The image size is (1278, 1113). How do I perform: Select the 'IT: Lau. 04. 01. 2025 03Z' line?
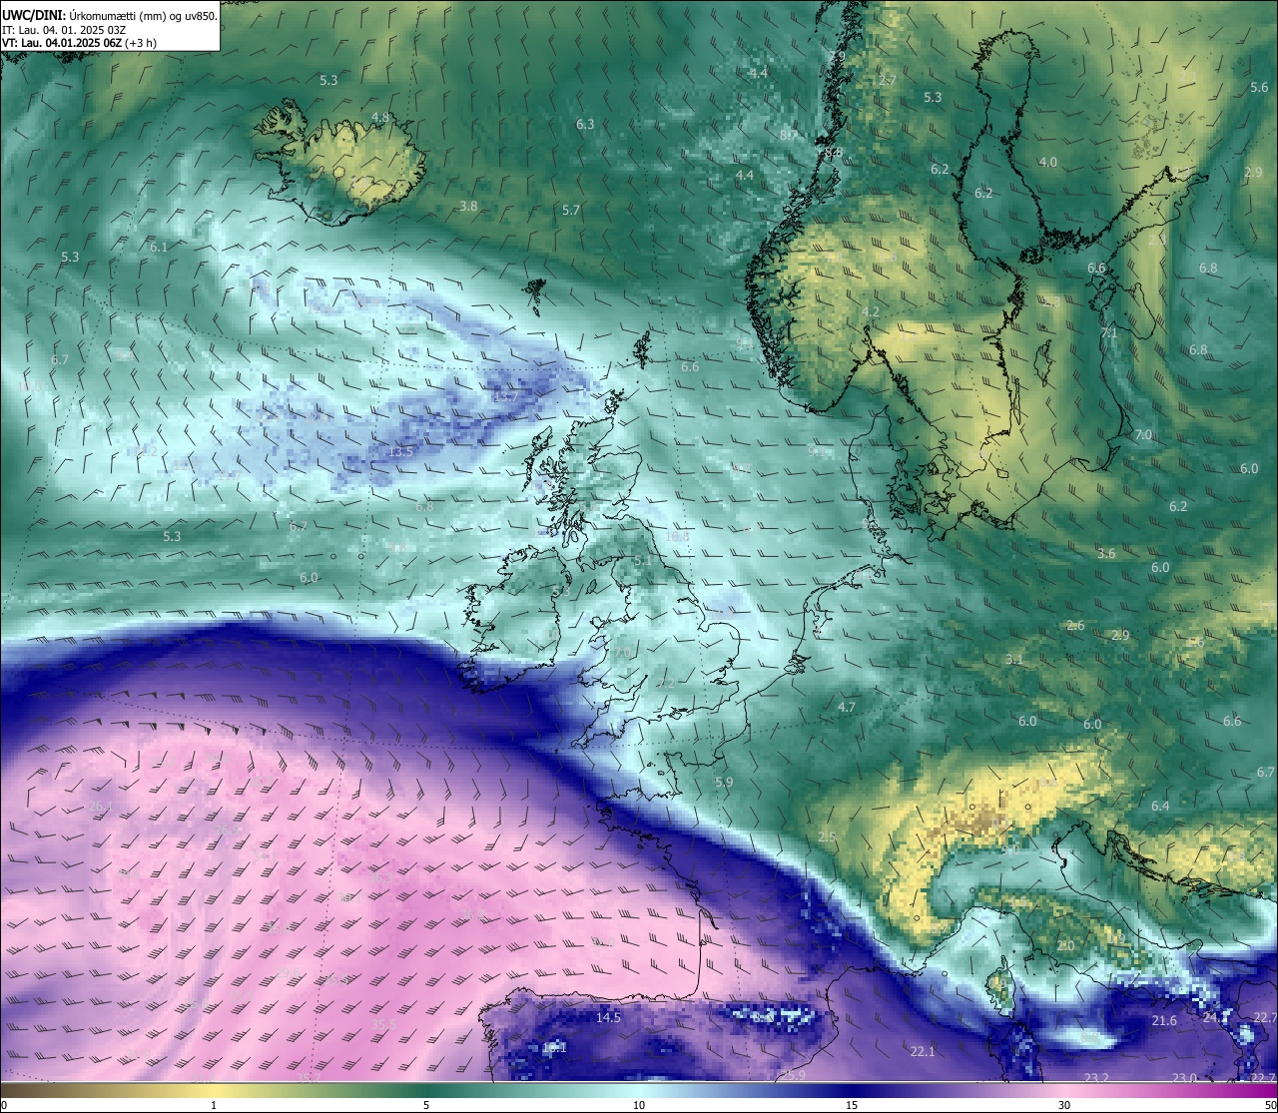click(x=64, y=29)
